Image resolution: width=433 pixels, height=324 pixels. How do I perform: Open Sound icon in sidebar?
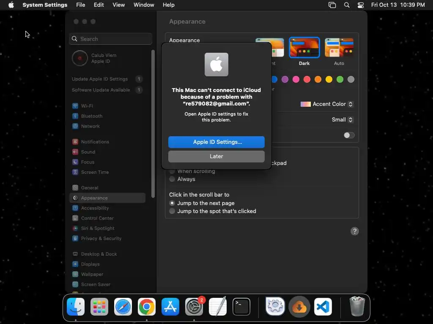(x=75, y=152)
